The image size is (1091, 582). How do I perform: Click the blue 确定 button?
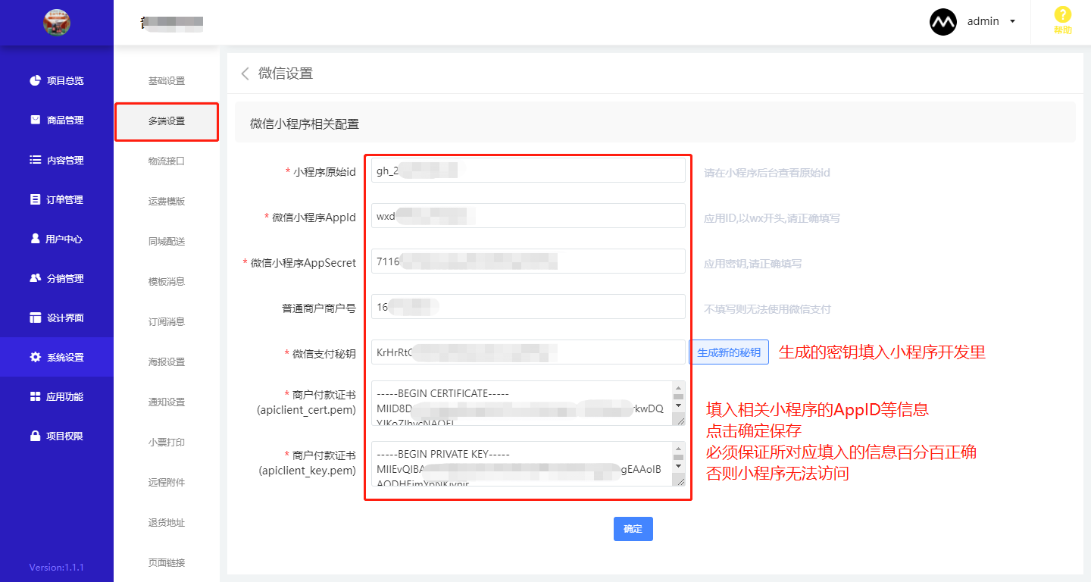pos(633,529)
